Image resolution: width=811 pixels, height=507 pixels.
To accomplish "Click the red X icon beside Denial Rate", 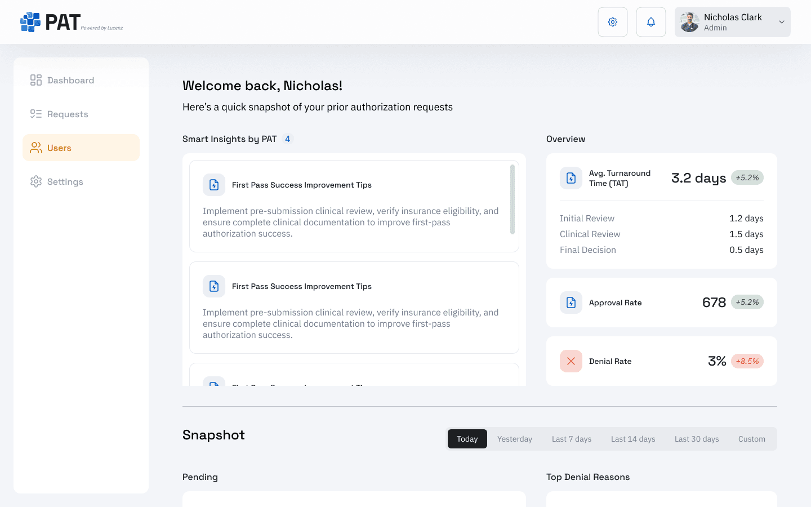I will click(x=571, y=361).
